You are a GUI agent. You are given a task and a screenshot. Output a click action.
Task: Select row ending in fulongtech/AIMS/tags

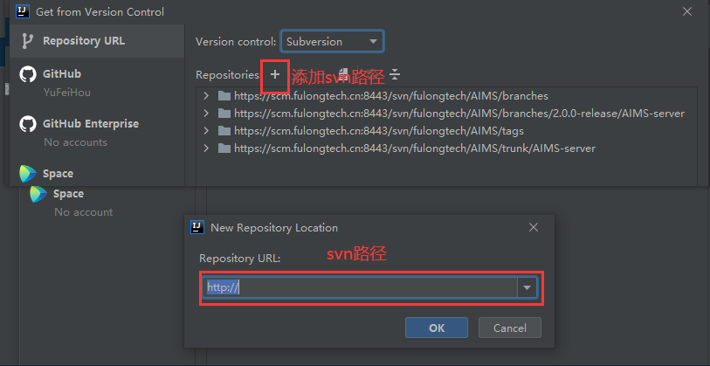[447, 131]
